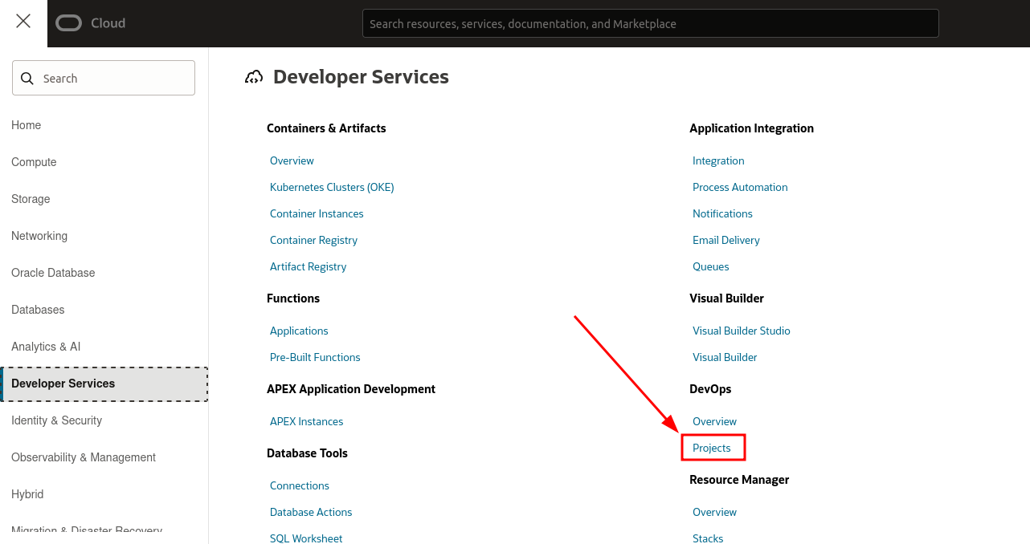The height and width of the screenshot is (544, 1030).
Task: Focus the top resource search bar
Action: point(649,24)
